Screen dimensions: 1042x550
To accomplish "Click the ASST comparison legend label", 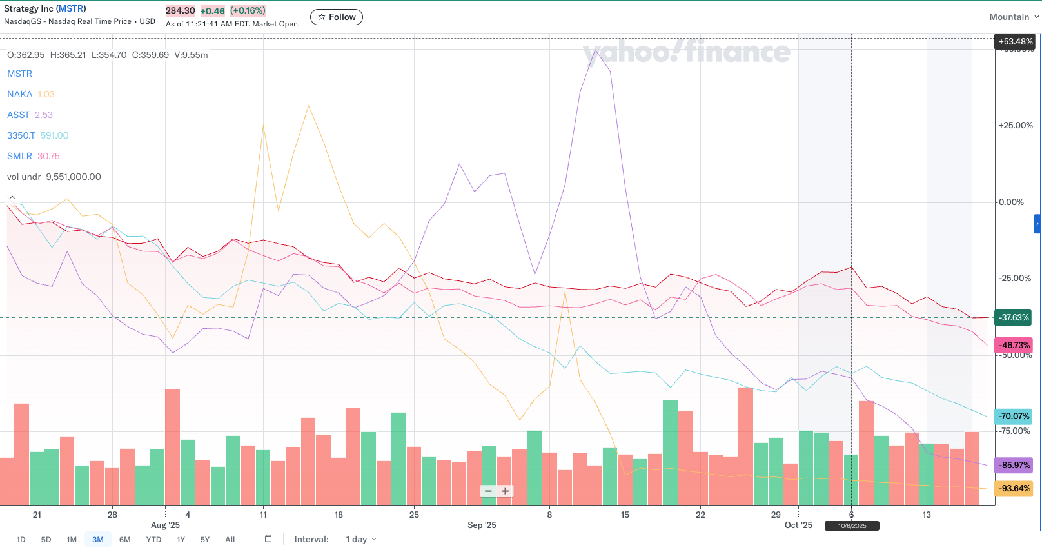I will [19, 115].
